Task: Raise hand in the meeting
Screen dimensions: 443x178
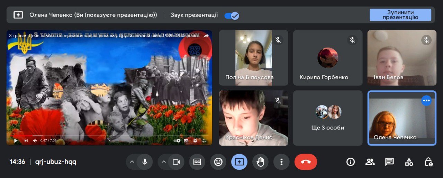Action: [x=260, y=162]
